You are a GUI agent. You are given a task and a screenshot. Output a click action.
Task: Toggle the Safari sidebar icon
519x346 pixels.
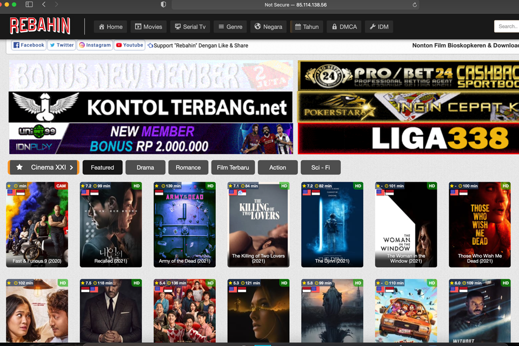pyautogui.click(x=29, y=4)
